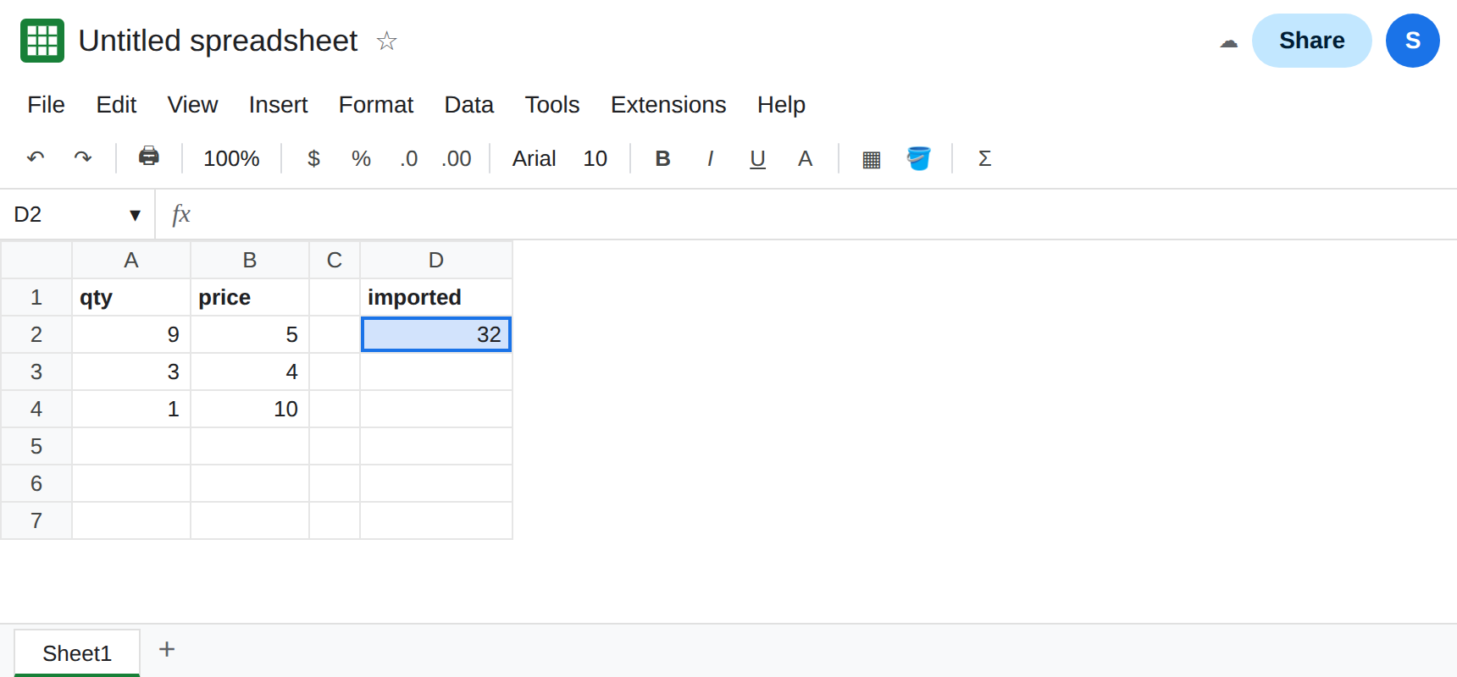Open the Tools menu
Screen dimensions: 1457x677
pyautogui.click(x=552, y=105)
